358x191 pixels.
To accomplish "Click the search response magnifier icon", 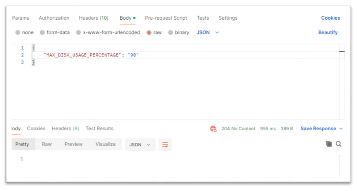I will (338, 144).
